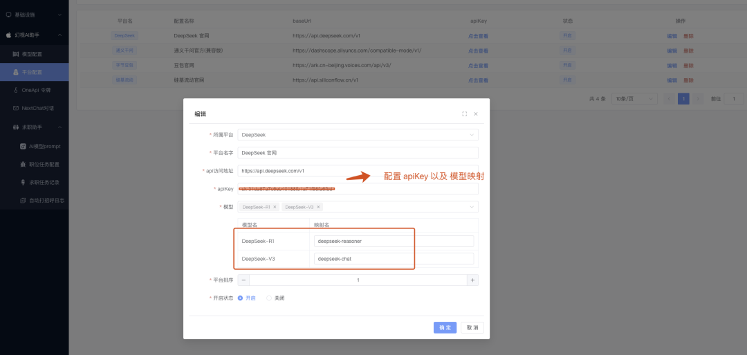The width and height of the screenshot is (747, 355).
Task: Click 删除 for the 豆包官网 row
Action: coord(688,65)
